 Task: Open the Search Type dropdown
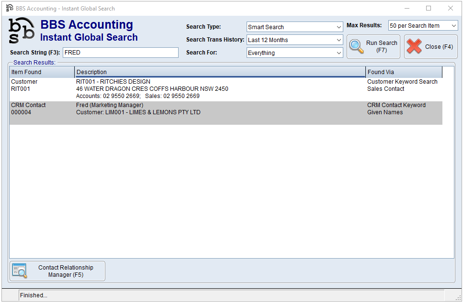click(x=294, y=27)
